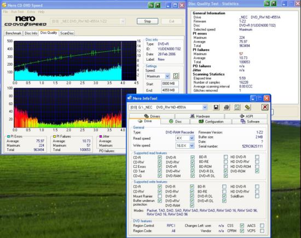Click the disc ID YUDEN000 T02 text
The image size is (301, 238).
[x=169, y=49]
